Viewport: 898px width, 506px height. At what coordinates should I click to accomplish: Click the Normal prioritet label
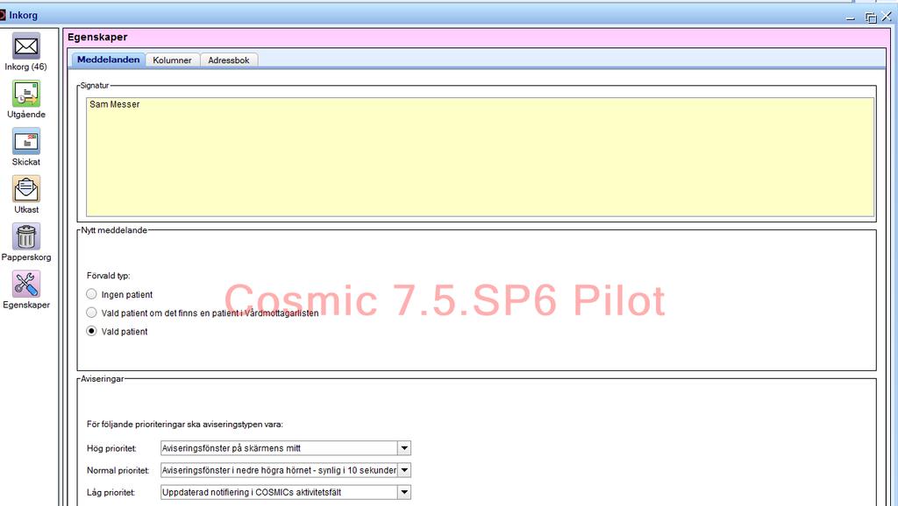click(118, 471)
